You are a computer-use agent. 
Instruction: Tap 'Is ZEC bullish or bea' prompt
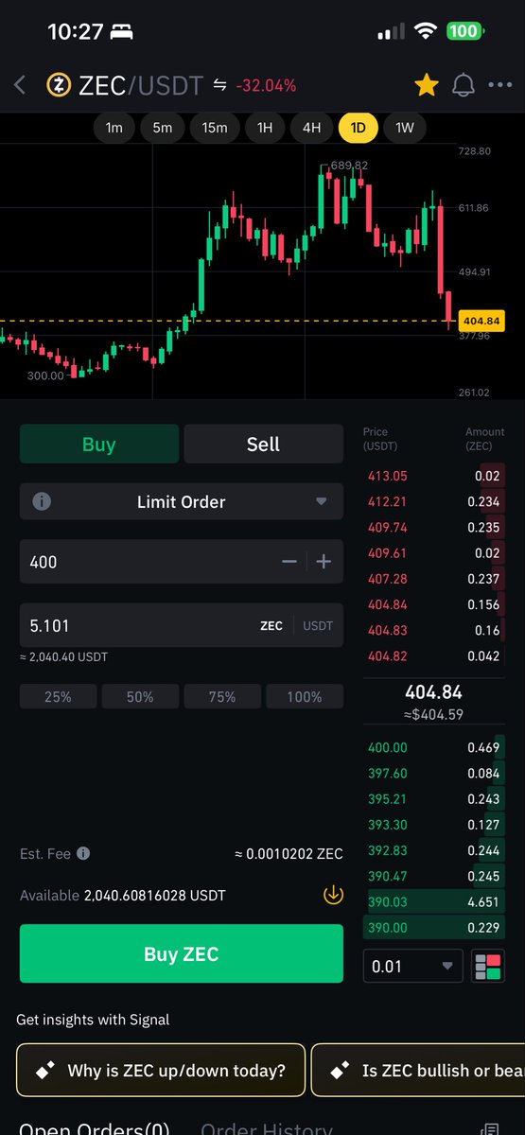tap(418, 1071)
